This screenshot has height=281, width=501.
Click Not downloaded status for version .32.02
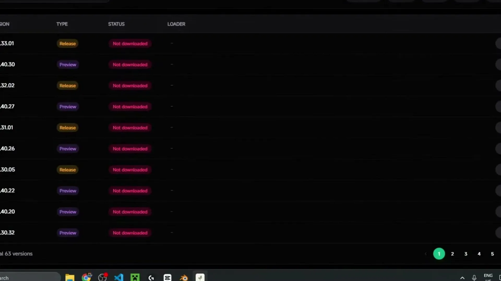[x=130, y=86]
